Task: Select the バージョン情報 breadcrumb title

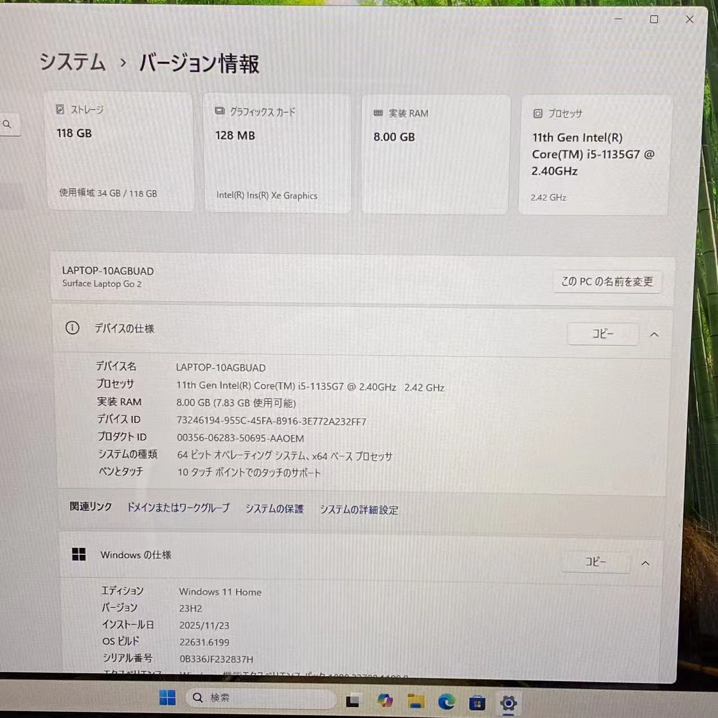Action: coord(200,64)
